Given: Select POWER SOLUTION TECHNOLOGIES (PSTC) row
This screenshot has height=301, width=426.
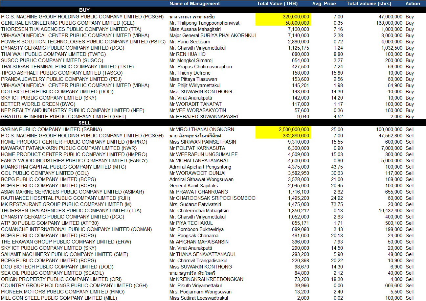Looking at the screenshot, I should point(213,42).
